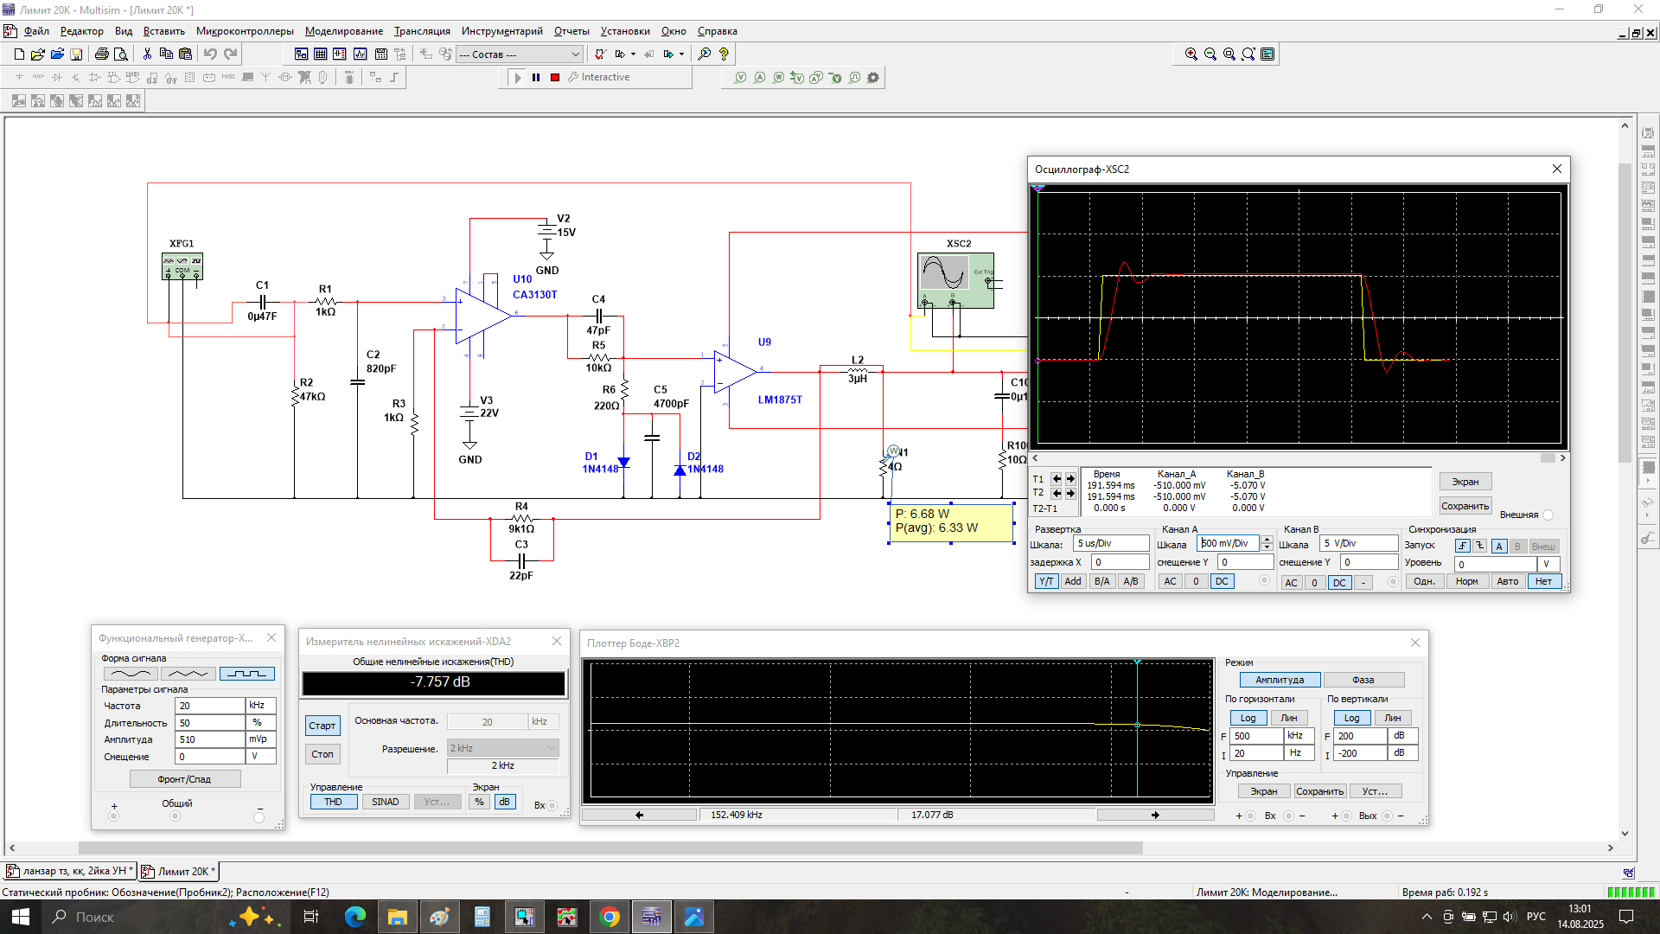Stop the simulation with red square
1660x934 pixels.
(555, 77)
